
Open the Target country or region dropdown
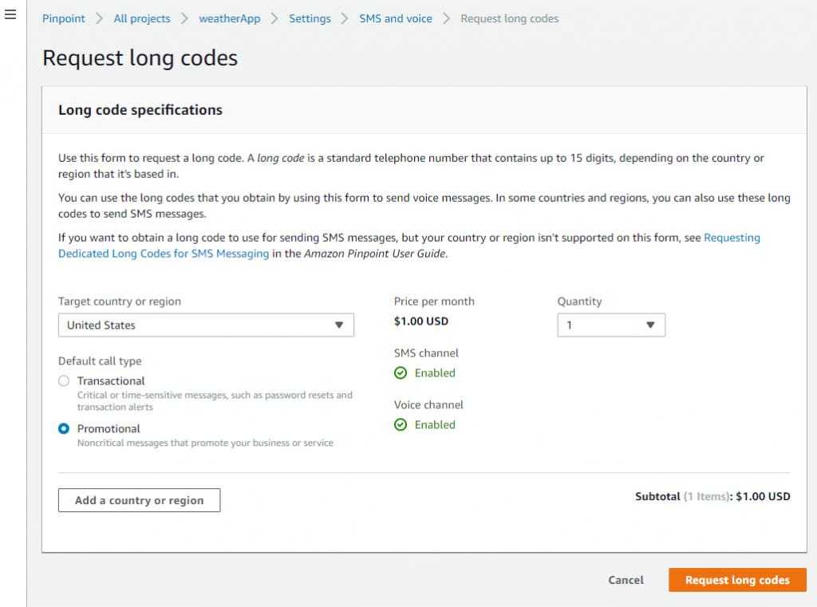[206, 325]
